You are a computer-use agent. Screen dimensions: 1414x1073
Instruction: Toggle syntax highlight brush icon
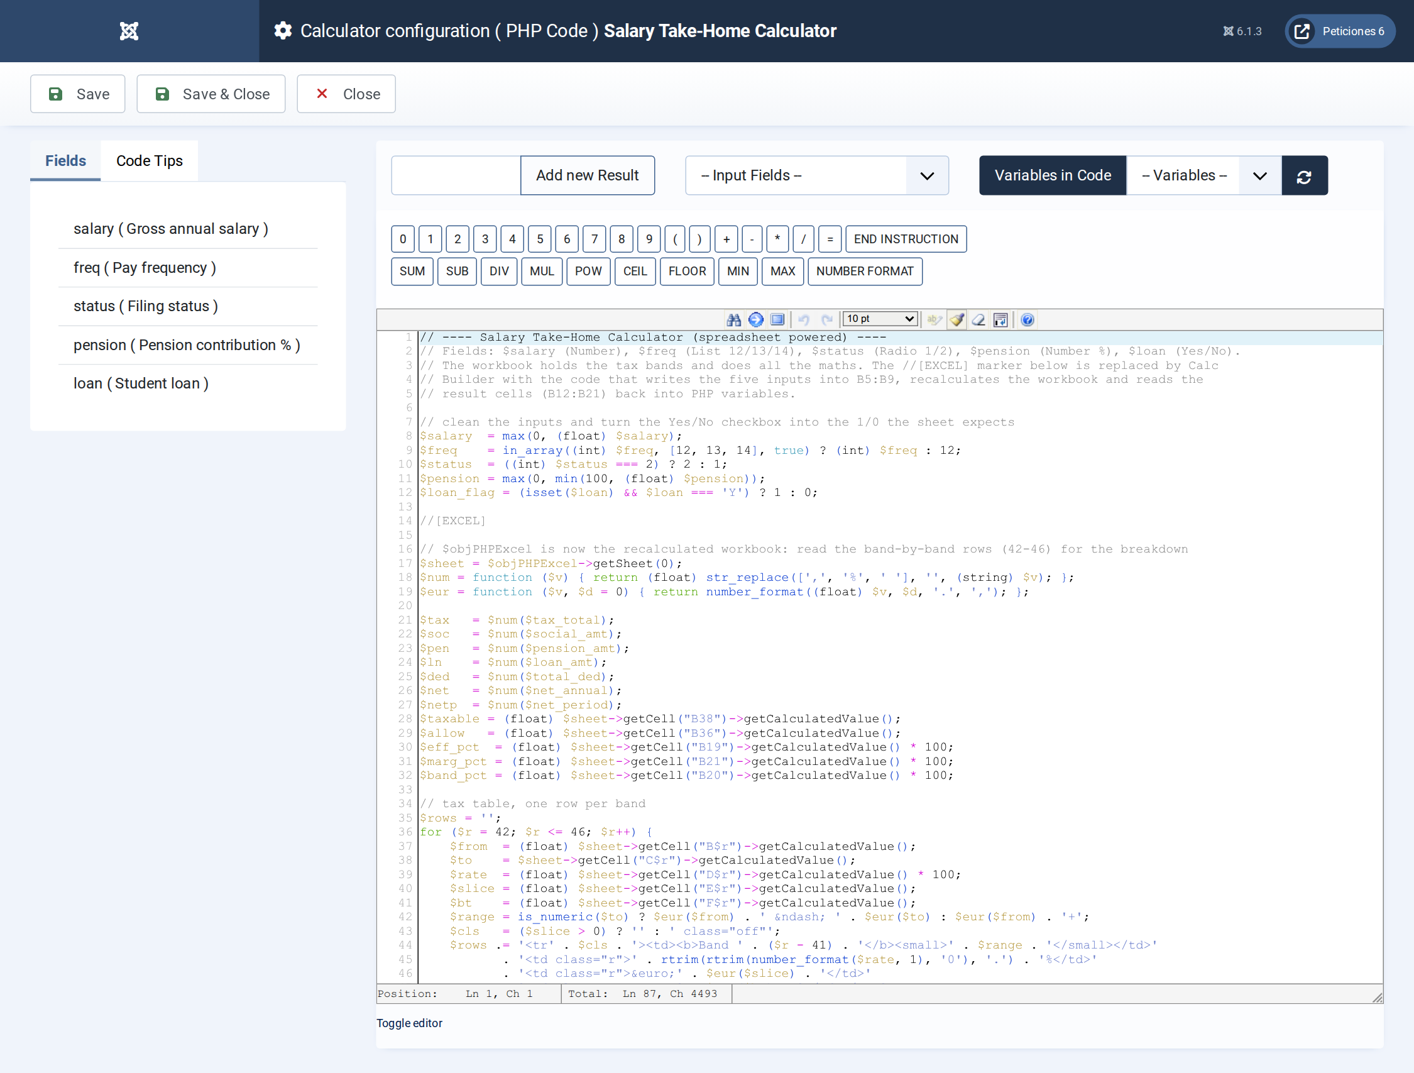pos(957,319)
